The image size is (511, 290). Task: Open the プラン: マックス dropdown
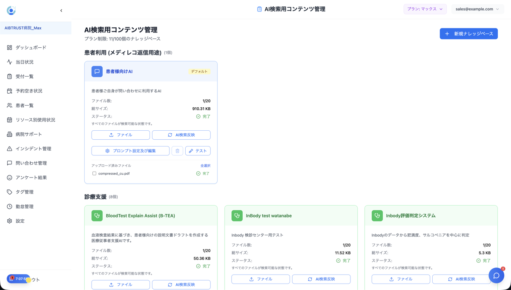click(x=425, y=9)
